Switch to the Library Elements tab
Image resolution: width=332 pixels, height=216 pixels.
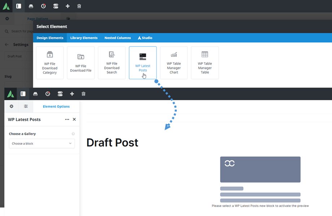point(84,38)
